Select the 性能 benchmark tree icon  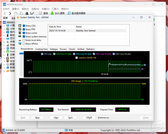click(8, 71)
